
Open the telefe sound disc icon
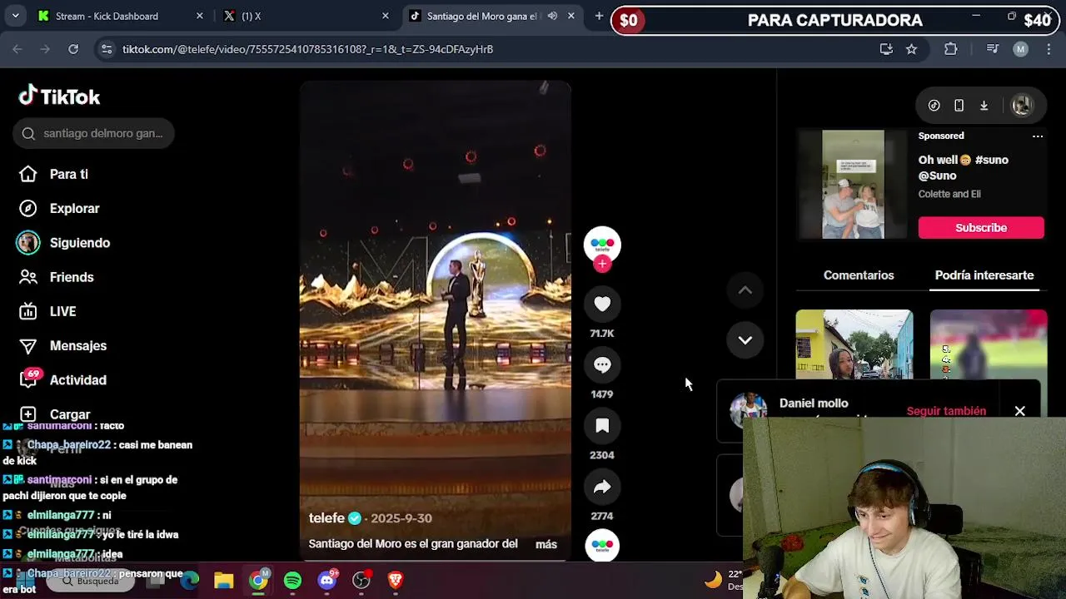click(602, 546)
